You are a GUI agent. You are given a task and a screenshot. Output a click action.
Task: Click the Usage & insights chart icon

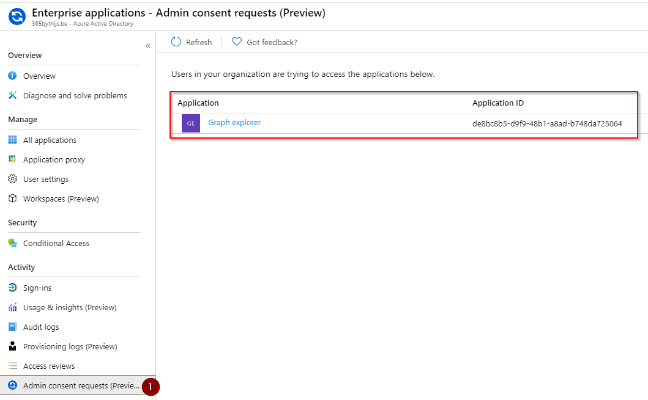pyautogui.click(x=12, y=307)
